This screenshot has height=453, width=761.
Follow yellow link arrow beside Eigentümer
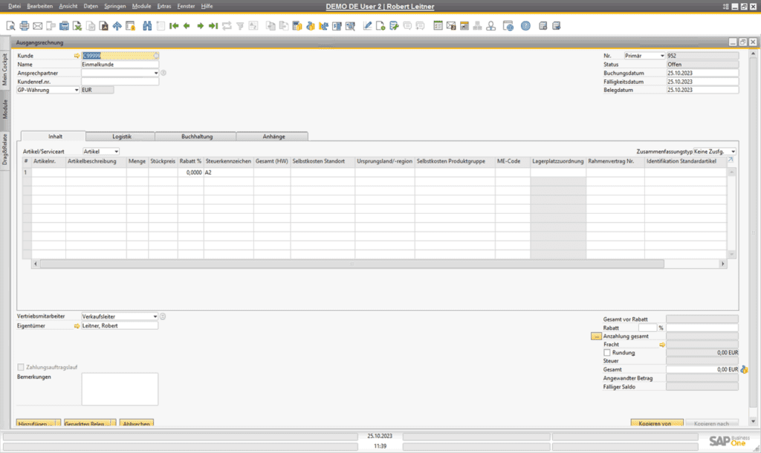coord(77,326)
